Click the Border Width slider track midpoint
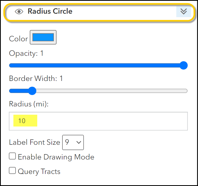This screenshot has height=186, width=198. pyautogui.click(x=98, y=91)
